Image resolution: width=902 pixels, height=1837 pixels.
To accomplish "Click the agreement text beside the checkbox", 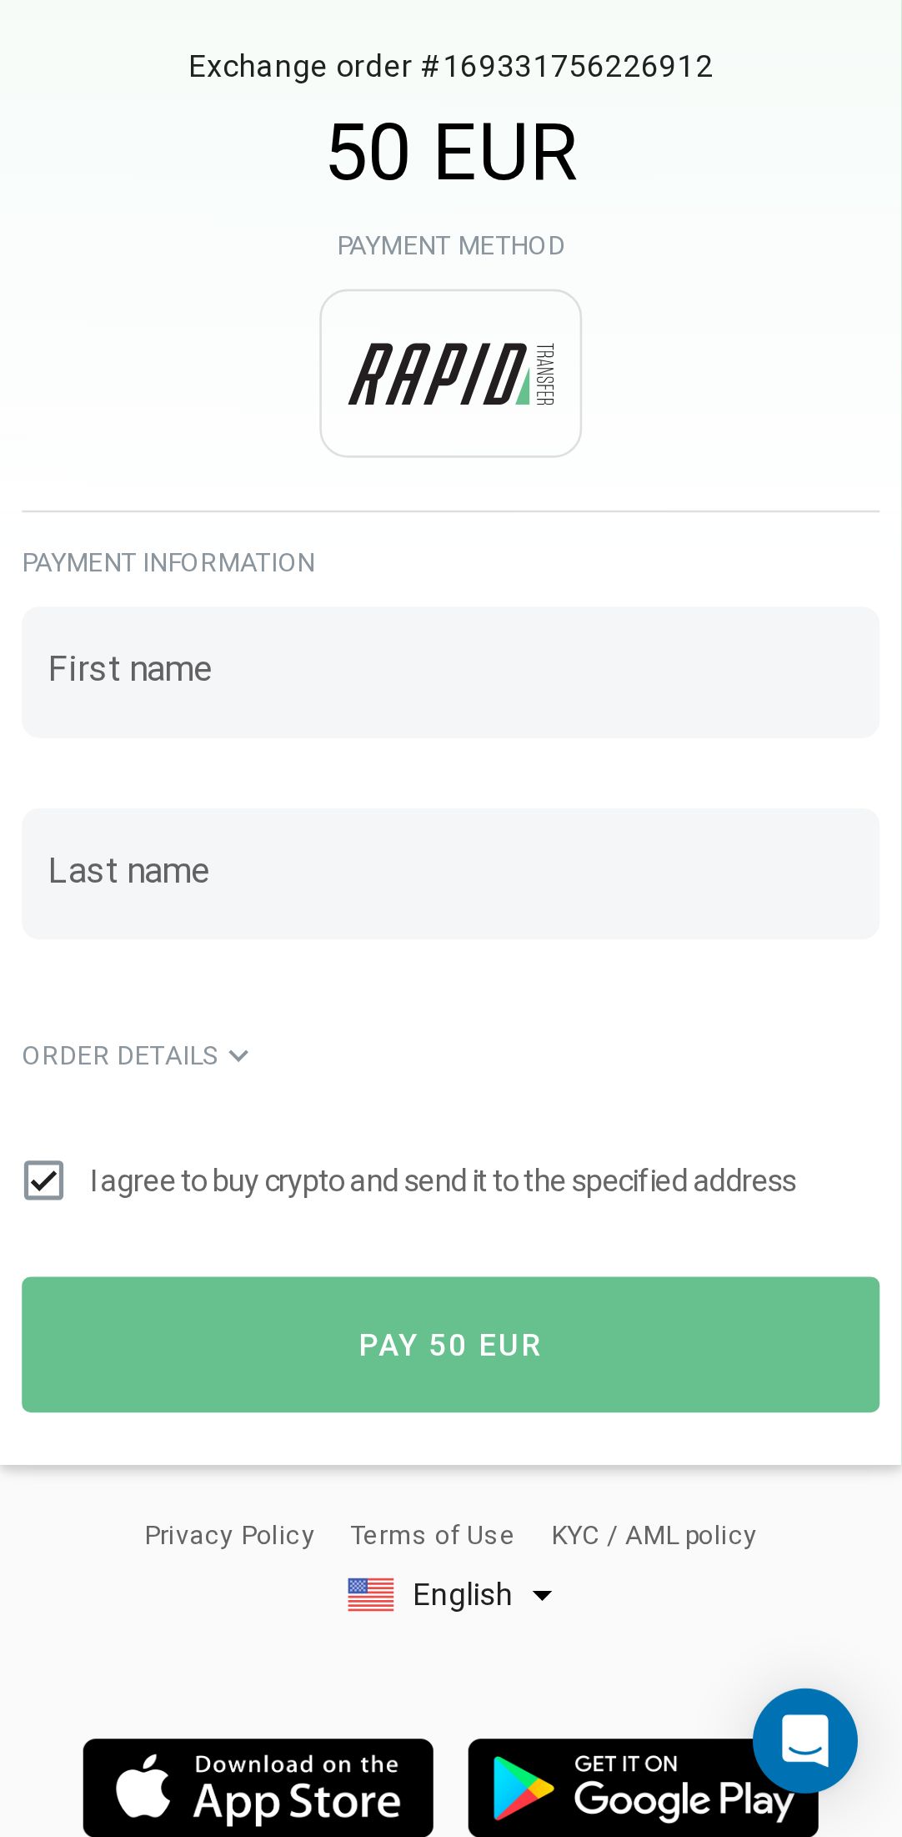I will pos(443,1181).
